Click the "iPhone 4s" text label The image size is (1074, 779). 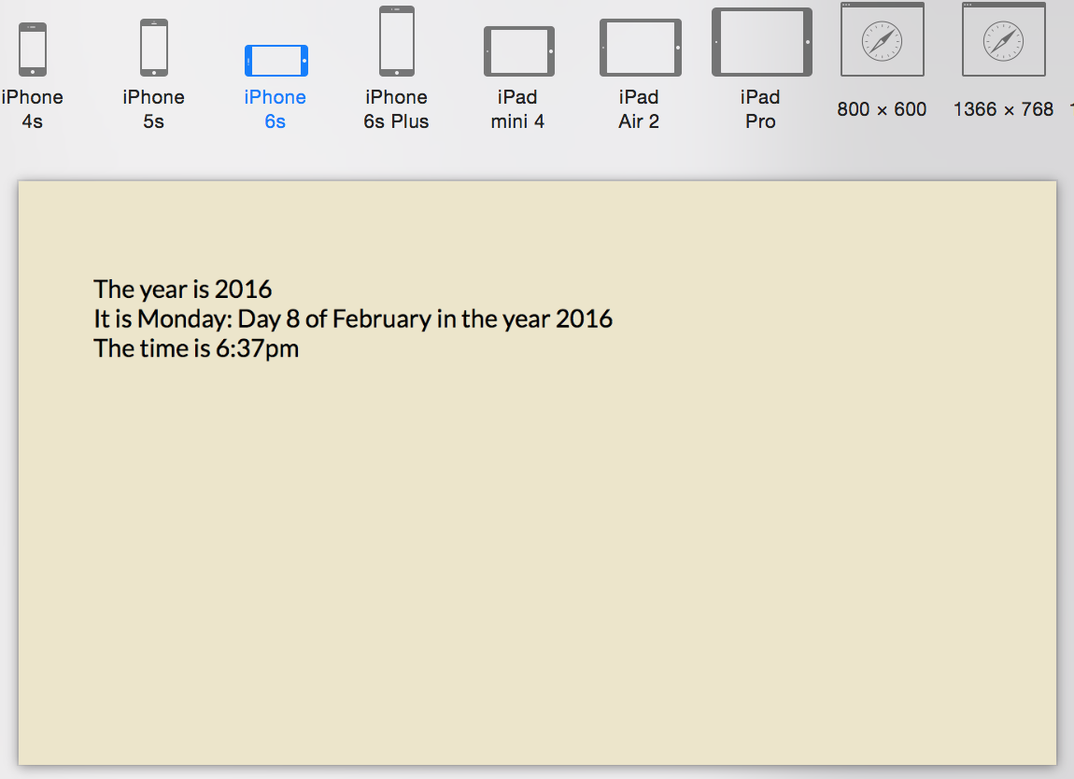33,109
